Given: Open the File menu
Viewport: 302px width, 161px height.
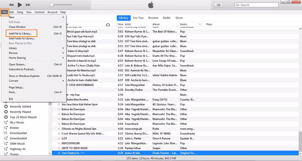Looking at the screenshot, I should pyautogui.click(x=5, y=12).
